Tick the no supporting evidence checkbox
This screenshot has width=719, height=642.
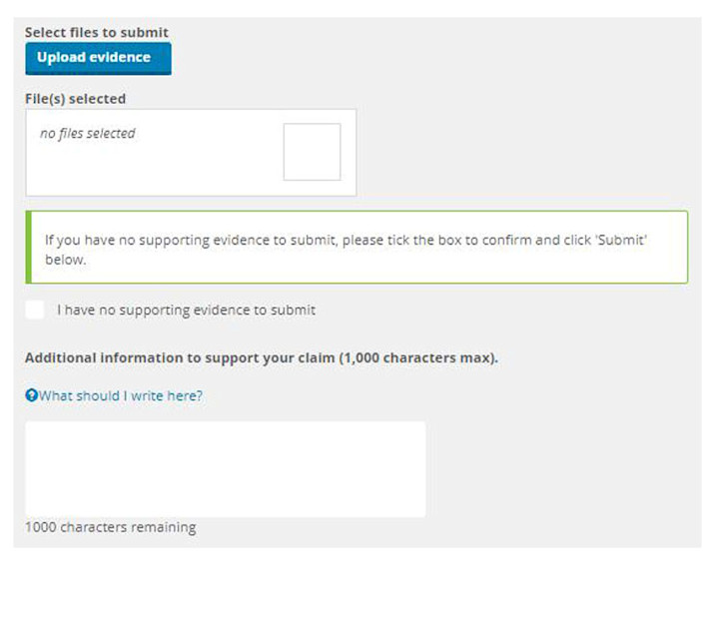(x=35, y=310)
